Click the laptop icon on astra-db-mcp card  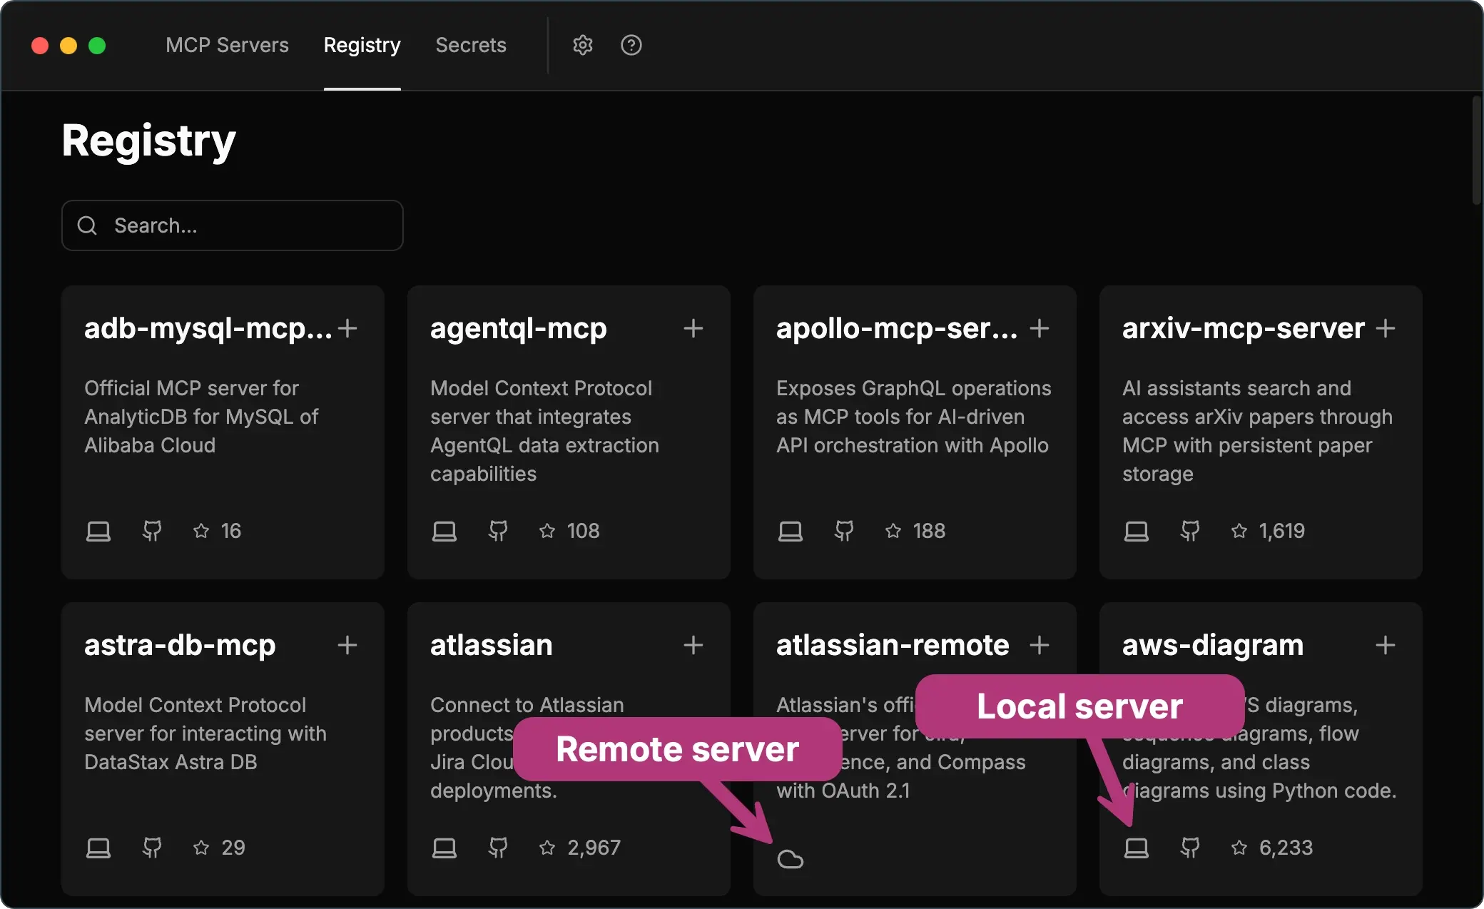click(98, 848)
